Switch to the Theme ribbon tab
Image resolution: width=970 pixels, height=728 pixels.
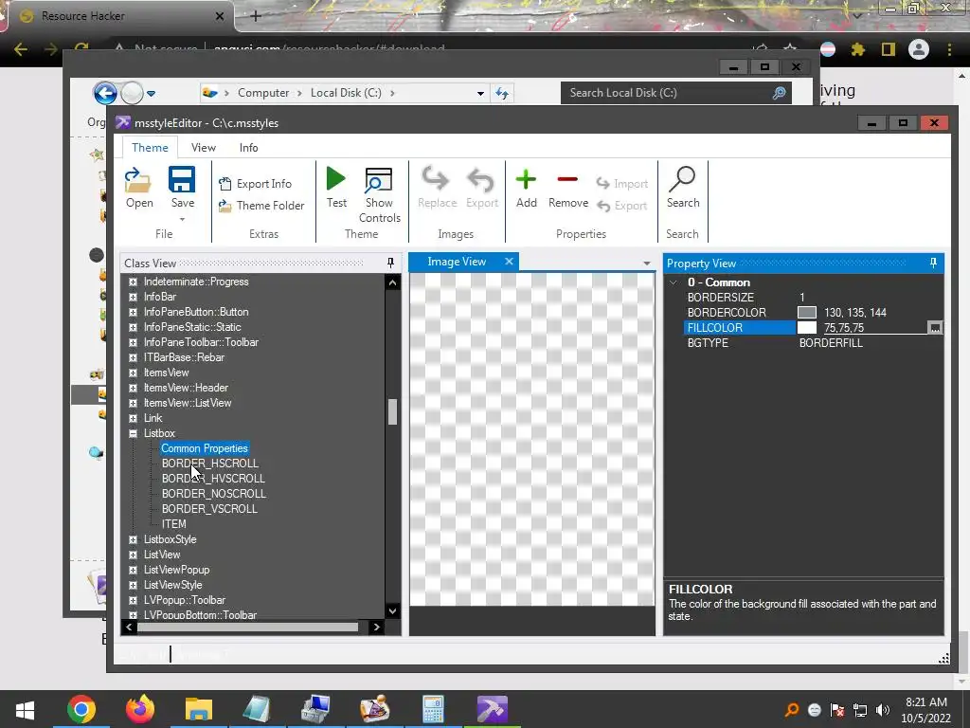pyautogui.click(x=150, y=147)
